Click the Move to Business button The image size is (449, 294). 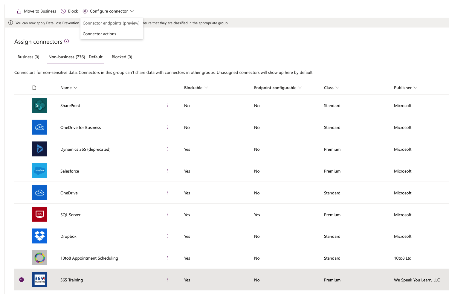tap(36, 11)
